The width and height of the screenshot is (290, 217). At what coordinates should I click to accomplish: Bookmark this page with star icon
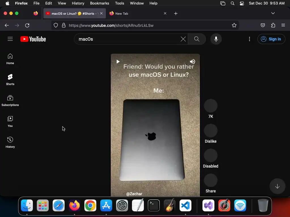point(234,25)
